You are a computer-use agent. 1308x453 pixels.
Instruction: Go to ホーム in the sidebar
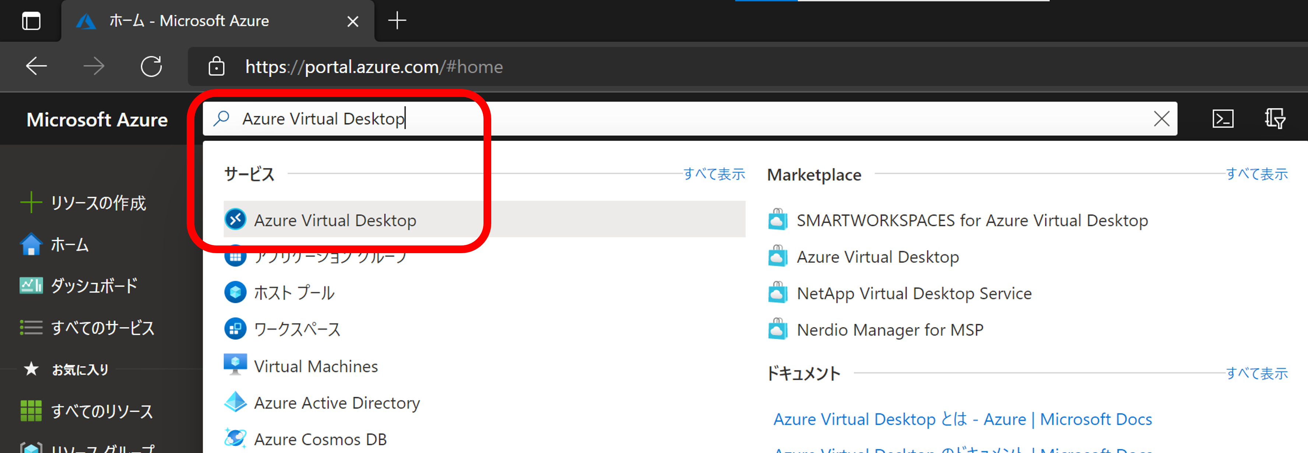coord(70,244)
